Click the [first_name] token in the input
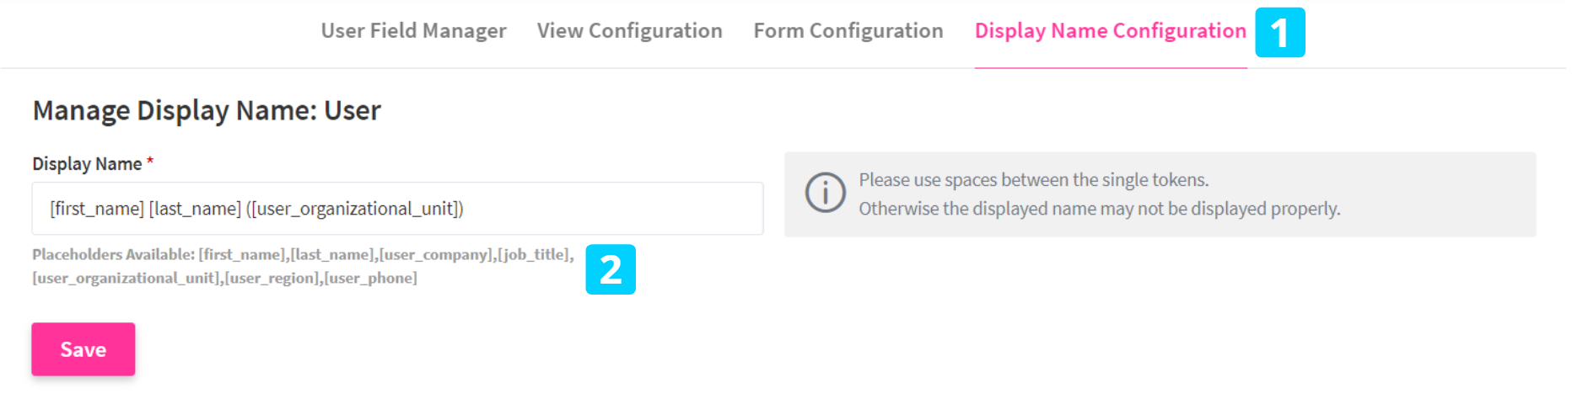1572x420 pixels. point(97,209)
